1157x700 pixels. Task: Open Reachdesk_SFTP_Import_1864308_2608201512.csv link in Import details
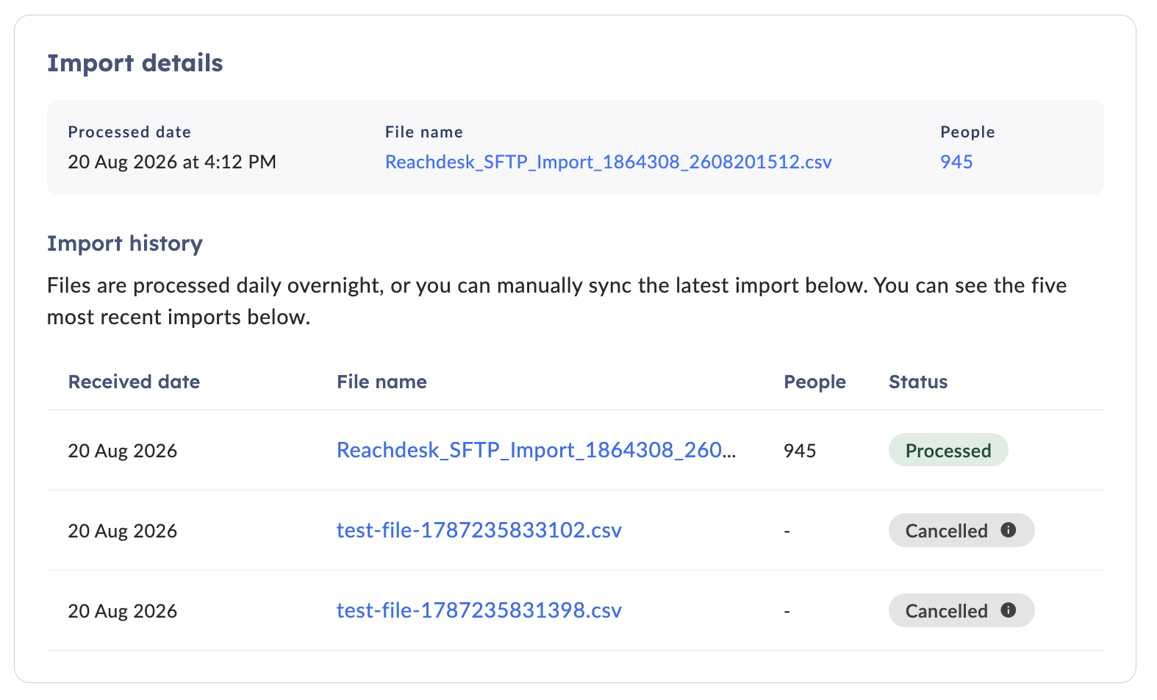click(x=608, y=162)
